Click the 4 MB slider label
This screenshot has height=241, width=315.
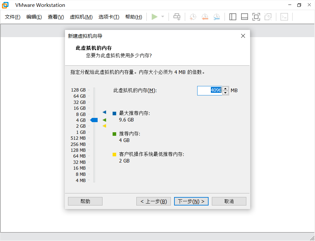point(81,180)
